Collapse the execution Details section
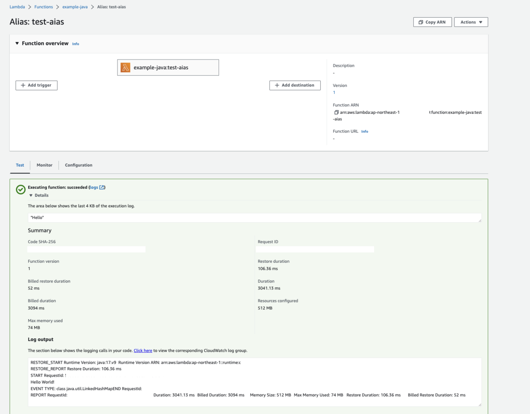 point(31,195)
